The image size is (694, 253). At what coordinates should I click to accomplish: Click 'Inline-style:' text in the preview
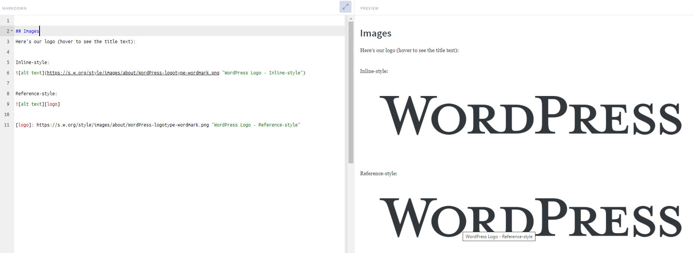(x=374, y=71)
